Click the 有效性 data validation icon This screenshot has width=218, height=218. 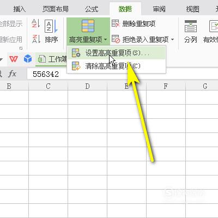[x=214, y=26]
